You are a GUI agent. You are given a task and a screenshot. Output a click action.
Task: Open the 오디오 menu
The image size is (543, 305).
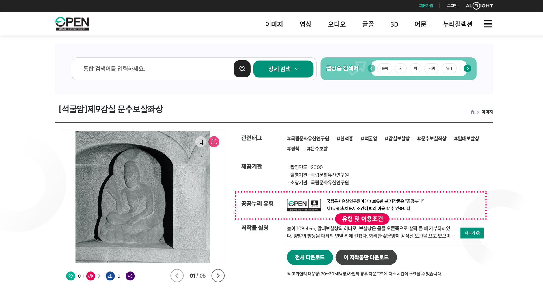[337, 24]
